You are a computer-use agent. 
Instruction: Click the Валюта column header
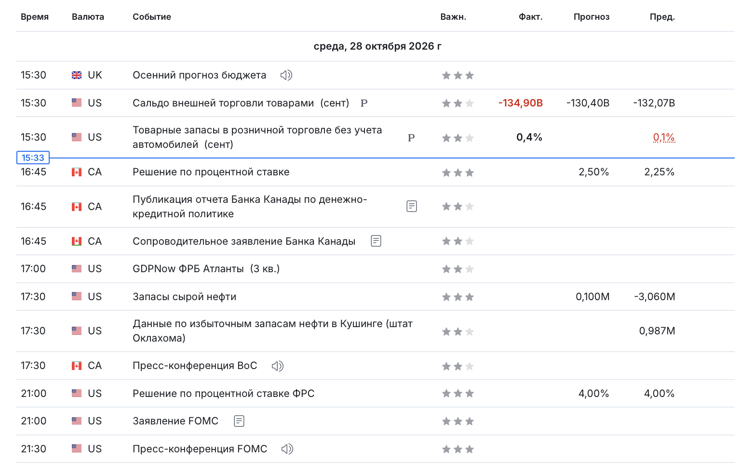88,17
